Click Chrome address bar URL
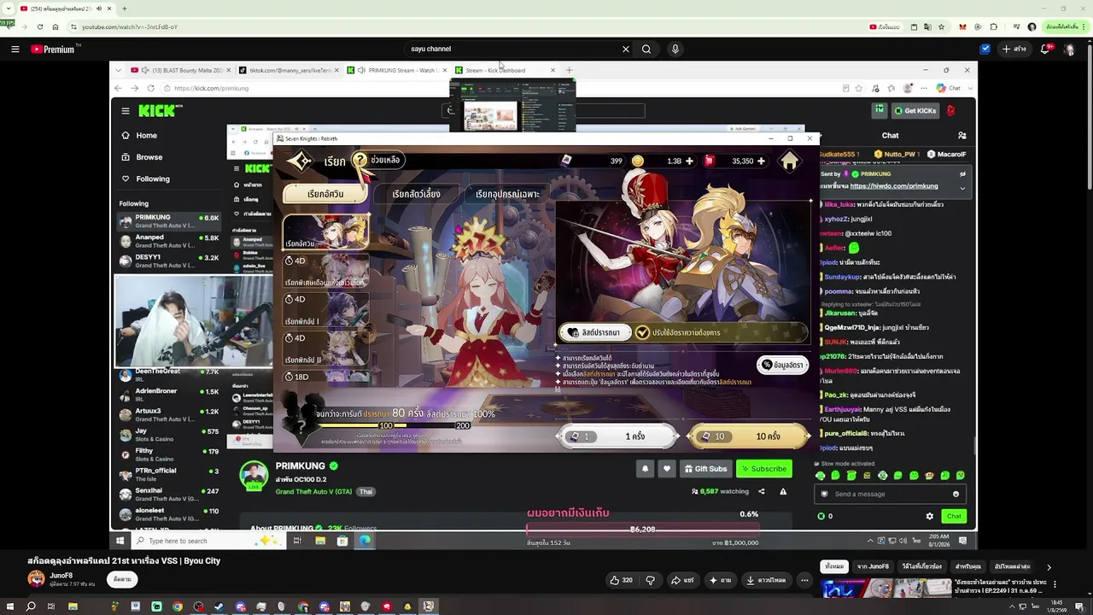The width and height of the screenshot is (1093, 615). tap(130, 26)
